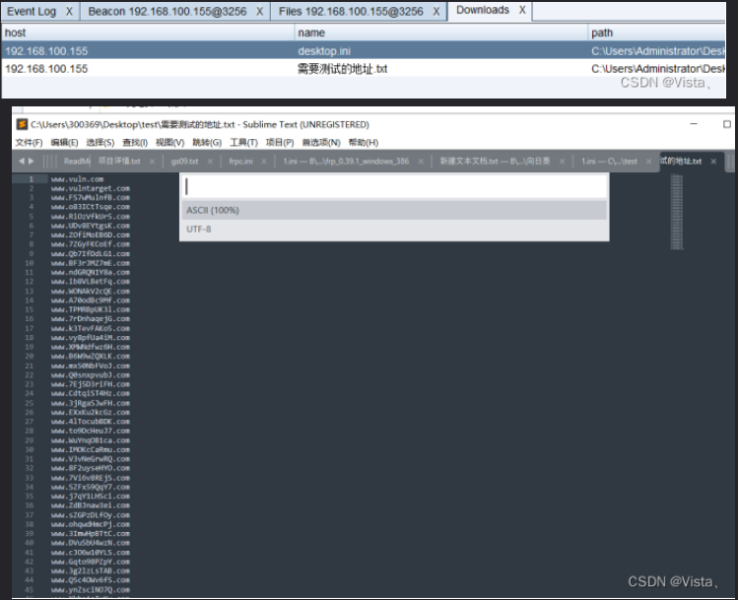
Task: Select the Downloads tab
Action: tap(483, 10)
